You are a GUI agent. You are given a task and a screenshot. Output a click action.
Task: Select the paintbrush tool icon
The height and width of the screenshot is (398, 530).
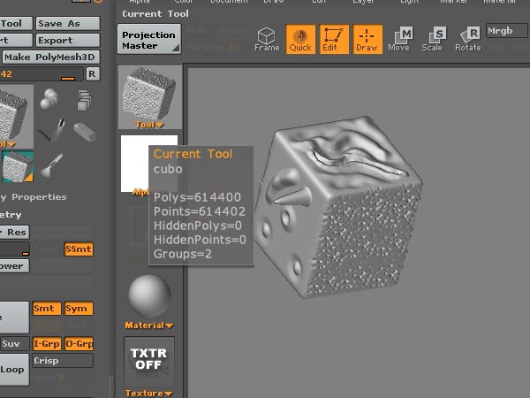(x=52, y=165)
